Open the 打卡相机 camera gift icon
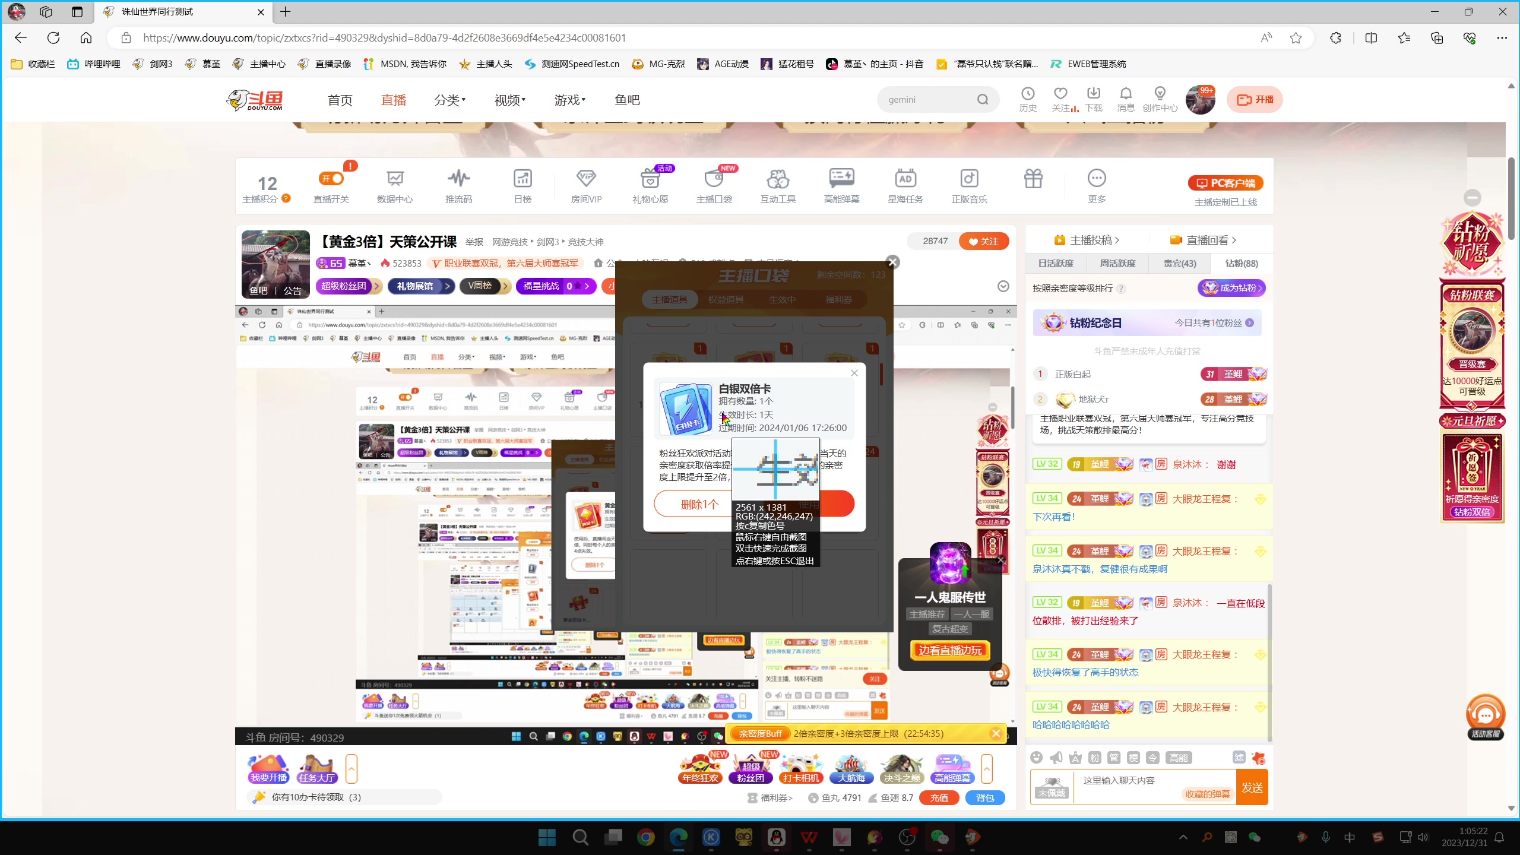 click(x=801, y=769)
